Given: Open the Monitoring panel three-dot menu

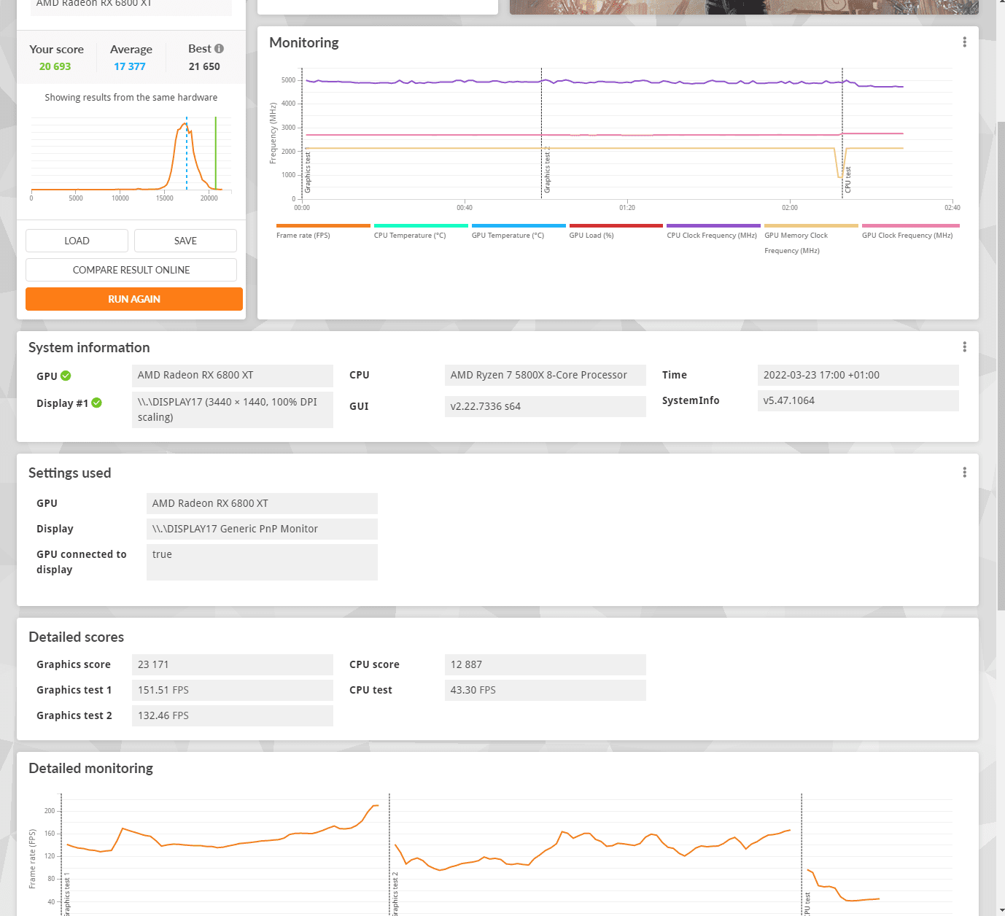Looking at the screenshot, I should (x=964, y=42).
